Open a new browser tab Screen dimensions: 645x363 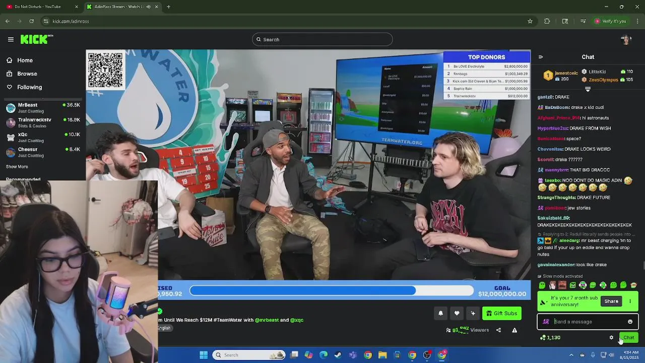pyautogui.click(x=168, y=7)
